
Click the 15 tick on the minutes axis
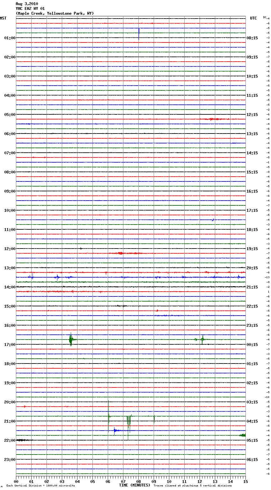click(x=245, y=481)
